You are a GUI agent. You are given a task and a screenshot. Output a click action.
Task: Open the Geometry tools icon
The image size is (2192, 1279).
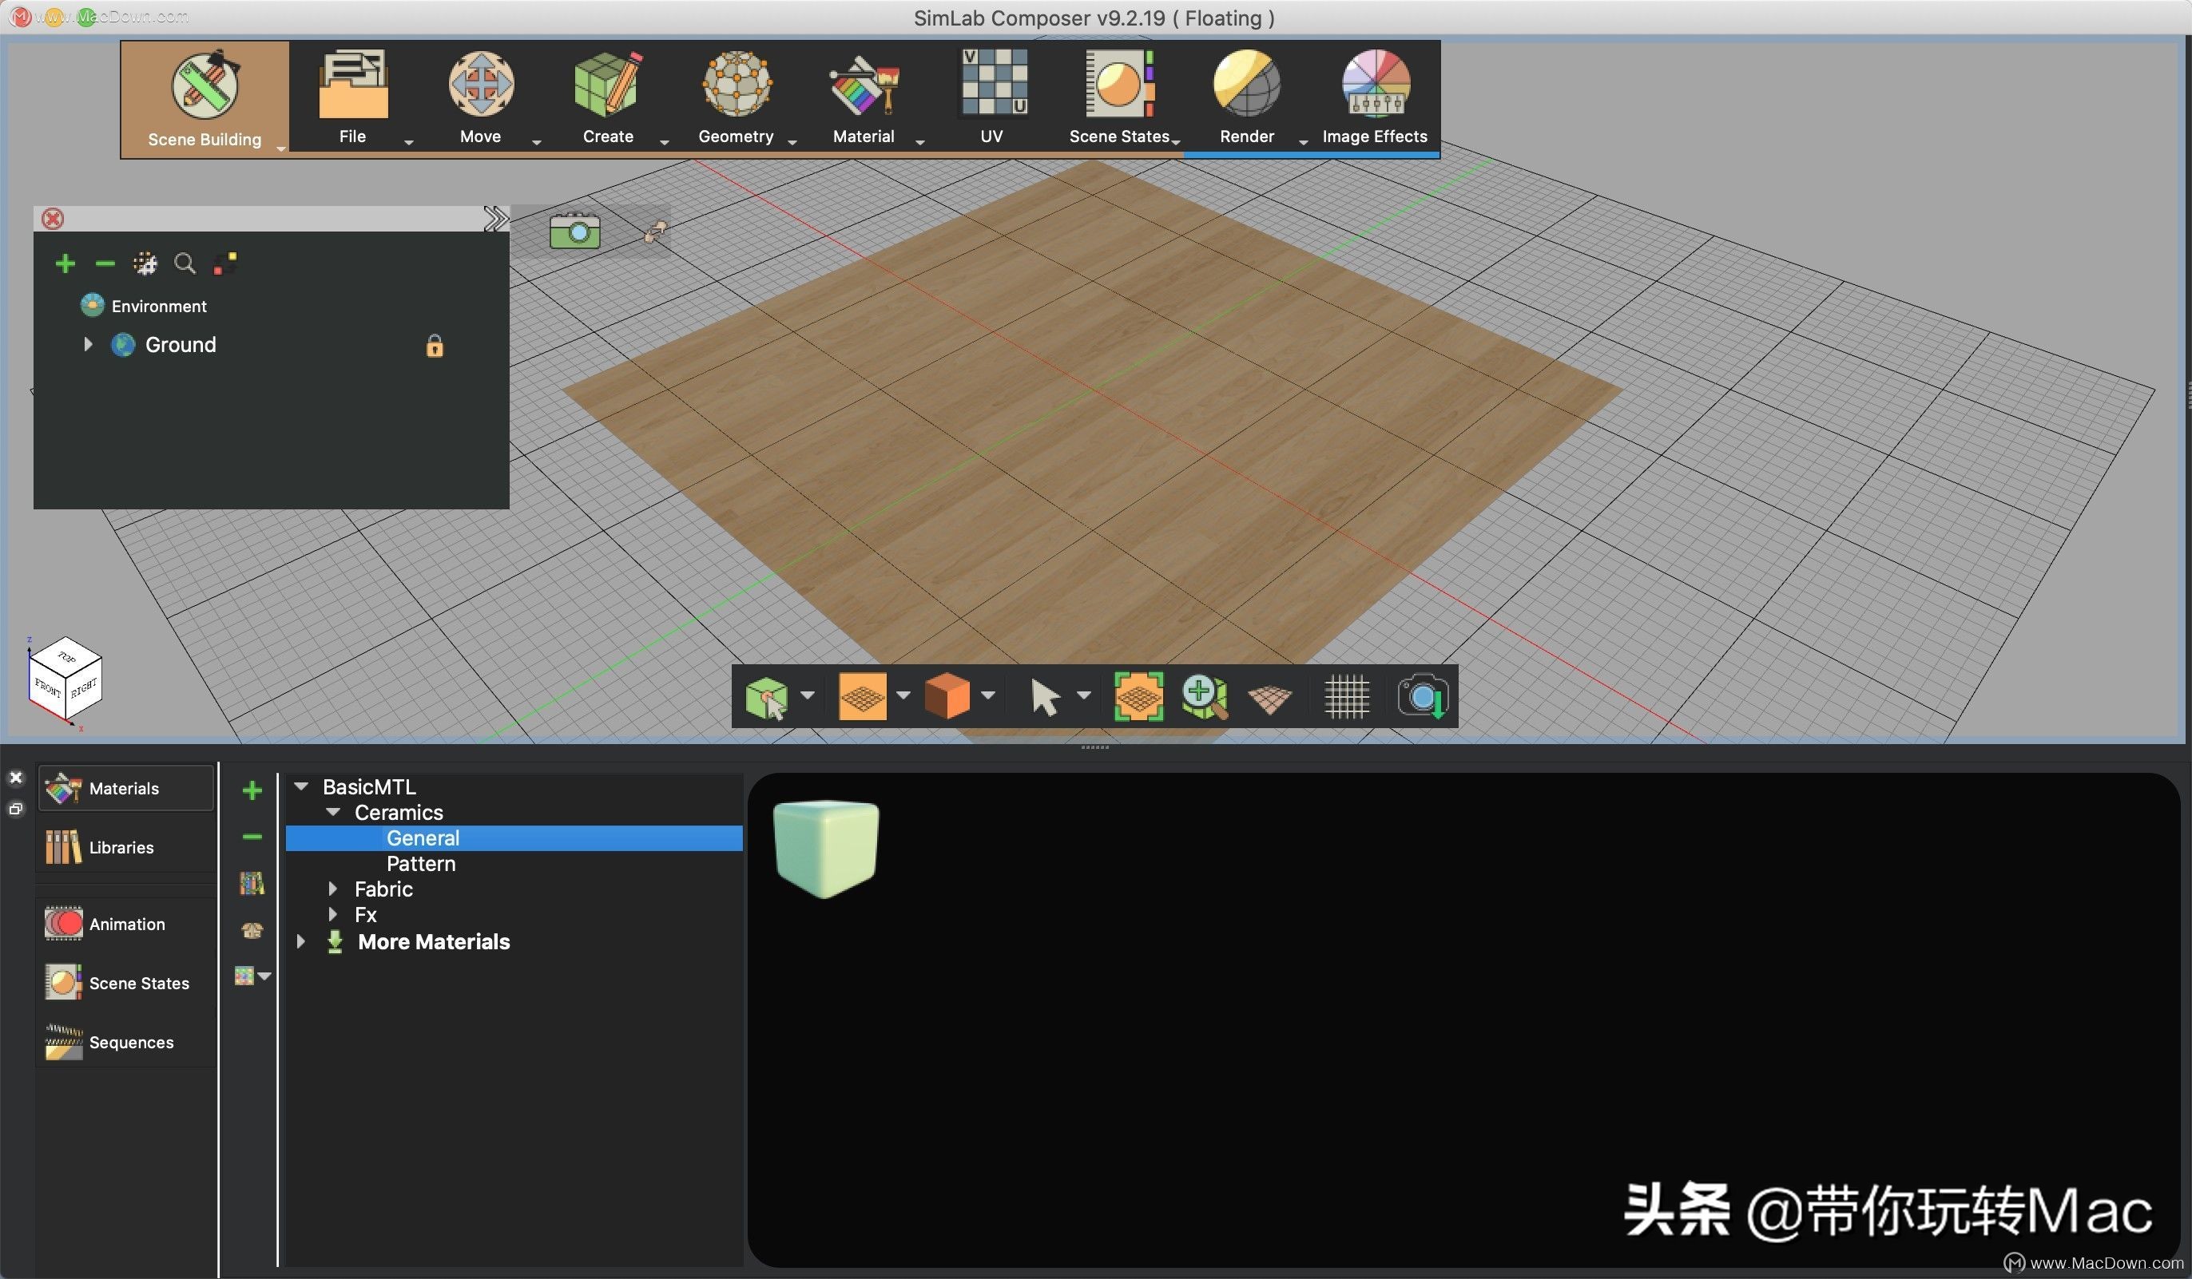(x=736, y=84)
